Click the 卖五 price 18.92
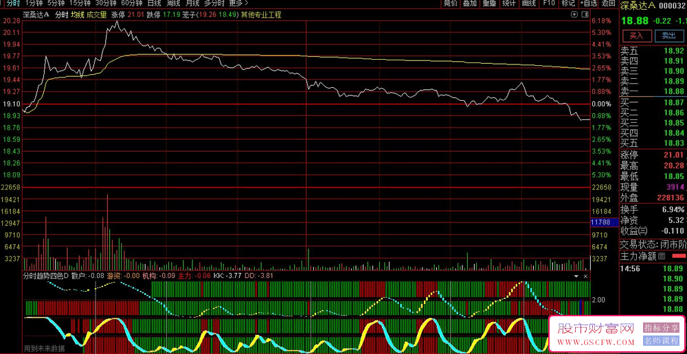Viewport: 687px width, 354px height. pyautogui.click(x=674, y=51)
